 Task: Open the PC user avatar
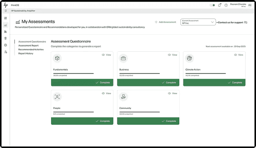250,5
